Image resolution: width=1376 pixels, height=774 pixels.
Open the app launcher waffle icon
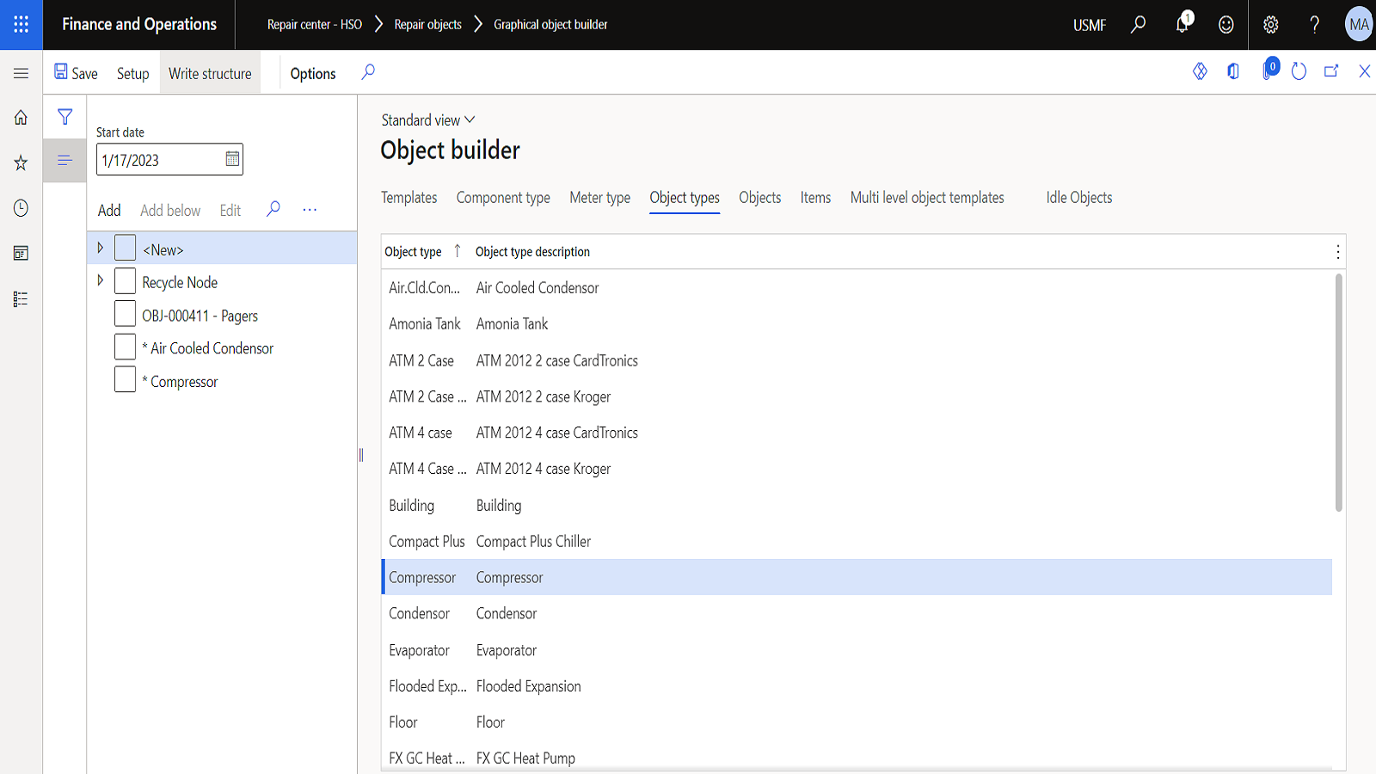pos(21,24)
